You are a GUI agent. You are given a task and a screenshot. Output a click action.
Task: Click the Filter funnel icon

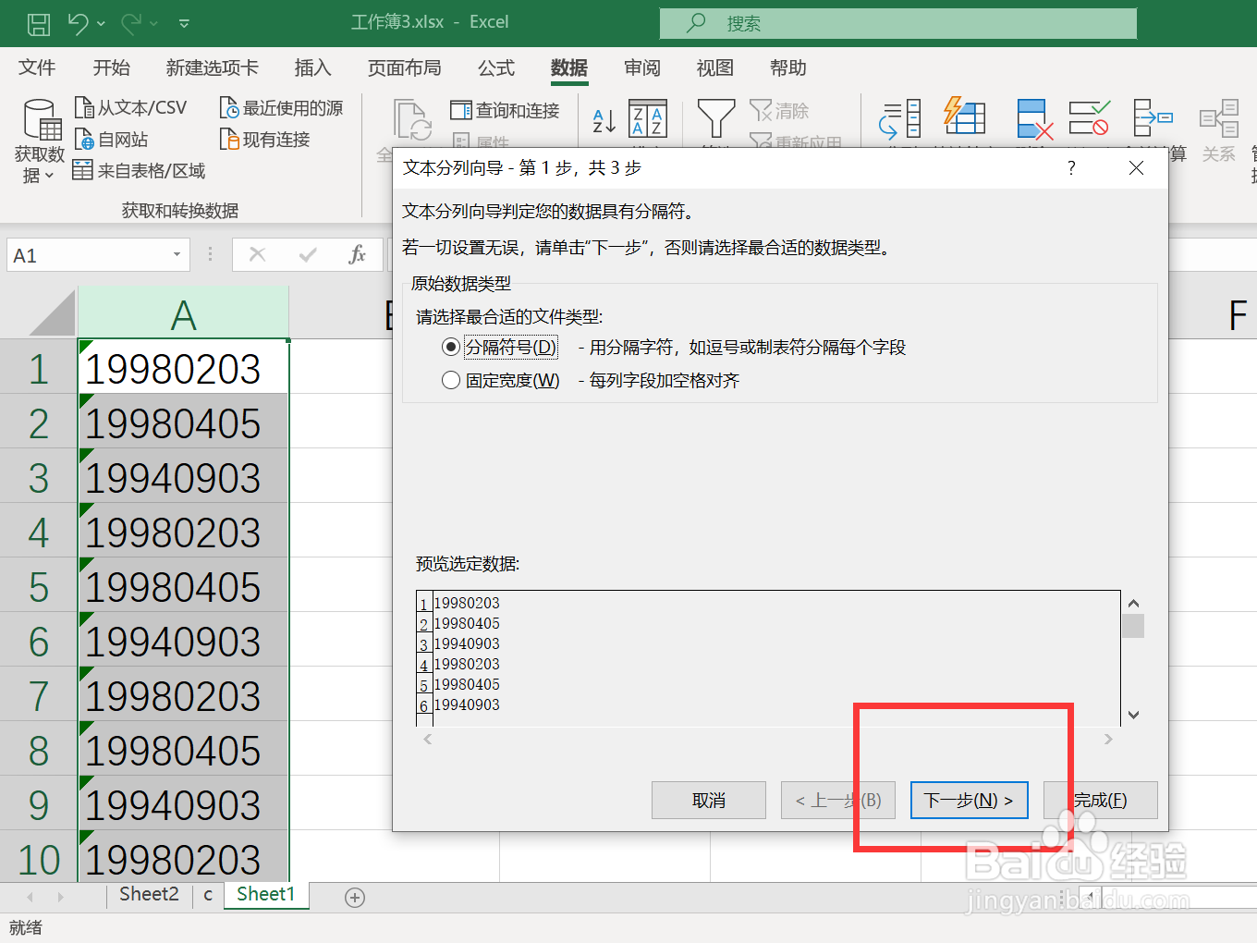coord(715,119)
